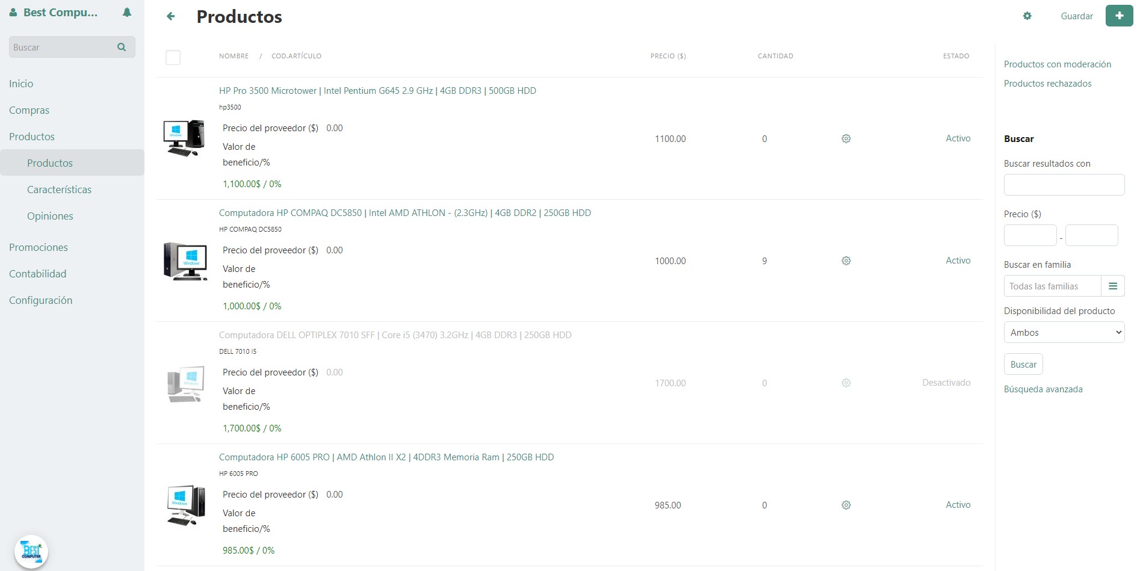Click the Buscar button in search panel
1143x571 pixels.
coord(1023,365)
